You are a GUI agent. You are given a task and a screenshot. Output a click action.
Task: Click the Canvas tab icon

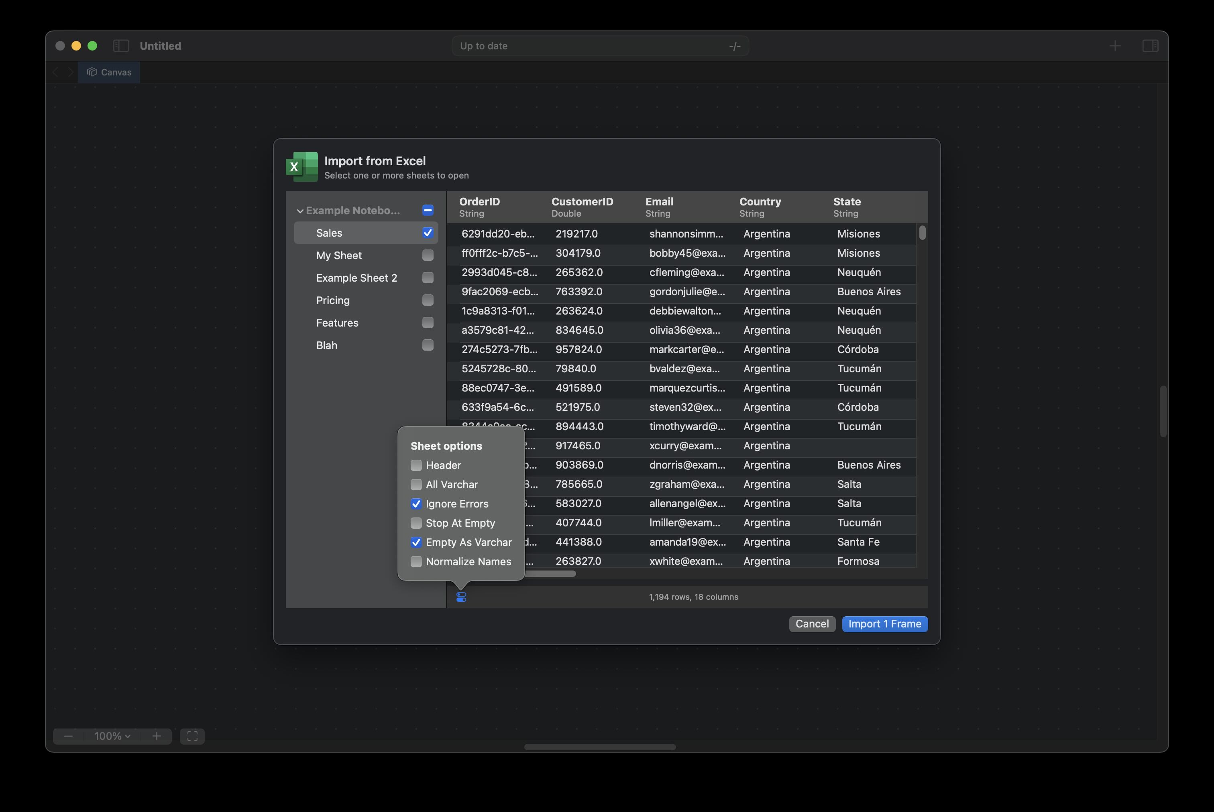(x=92, y=72)
